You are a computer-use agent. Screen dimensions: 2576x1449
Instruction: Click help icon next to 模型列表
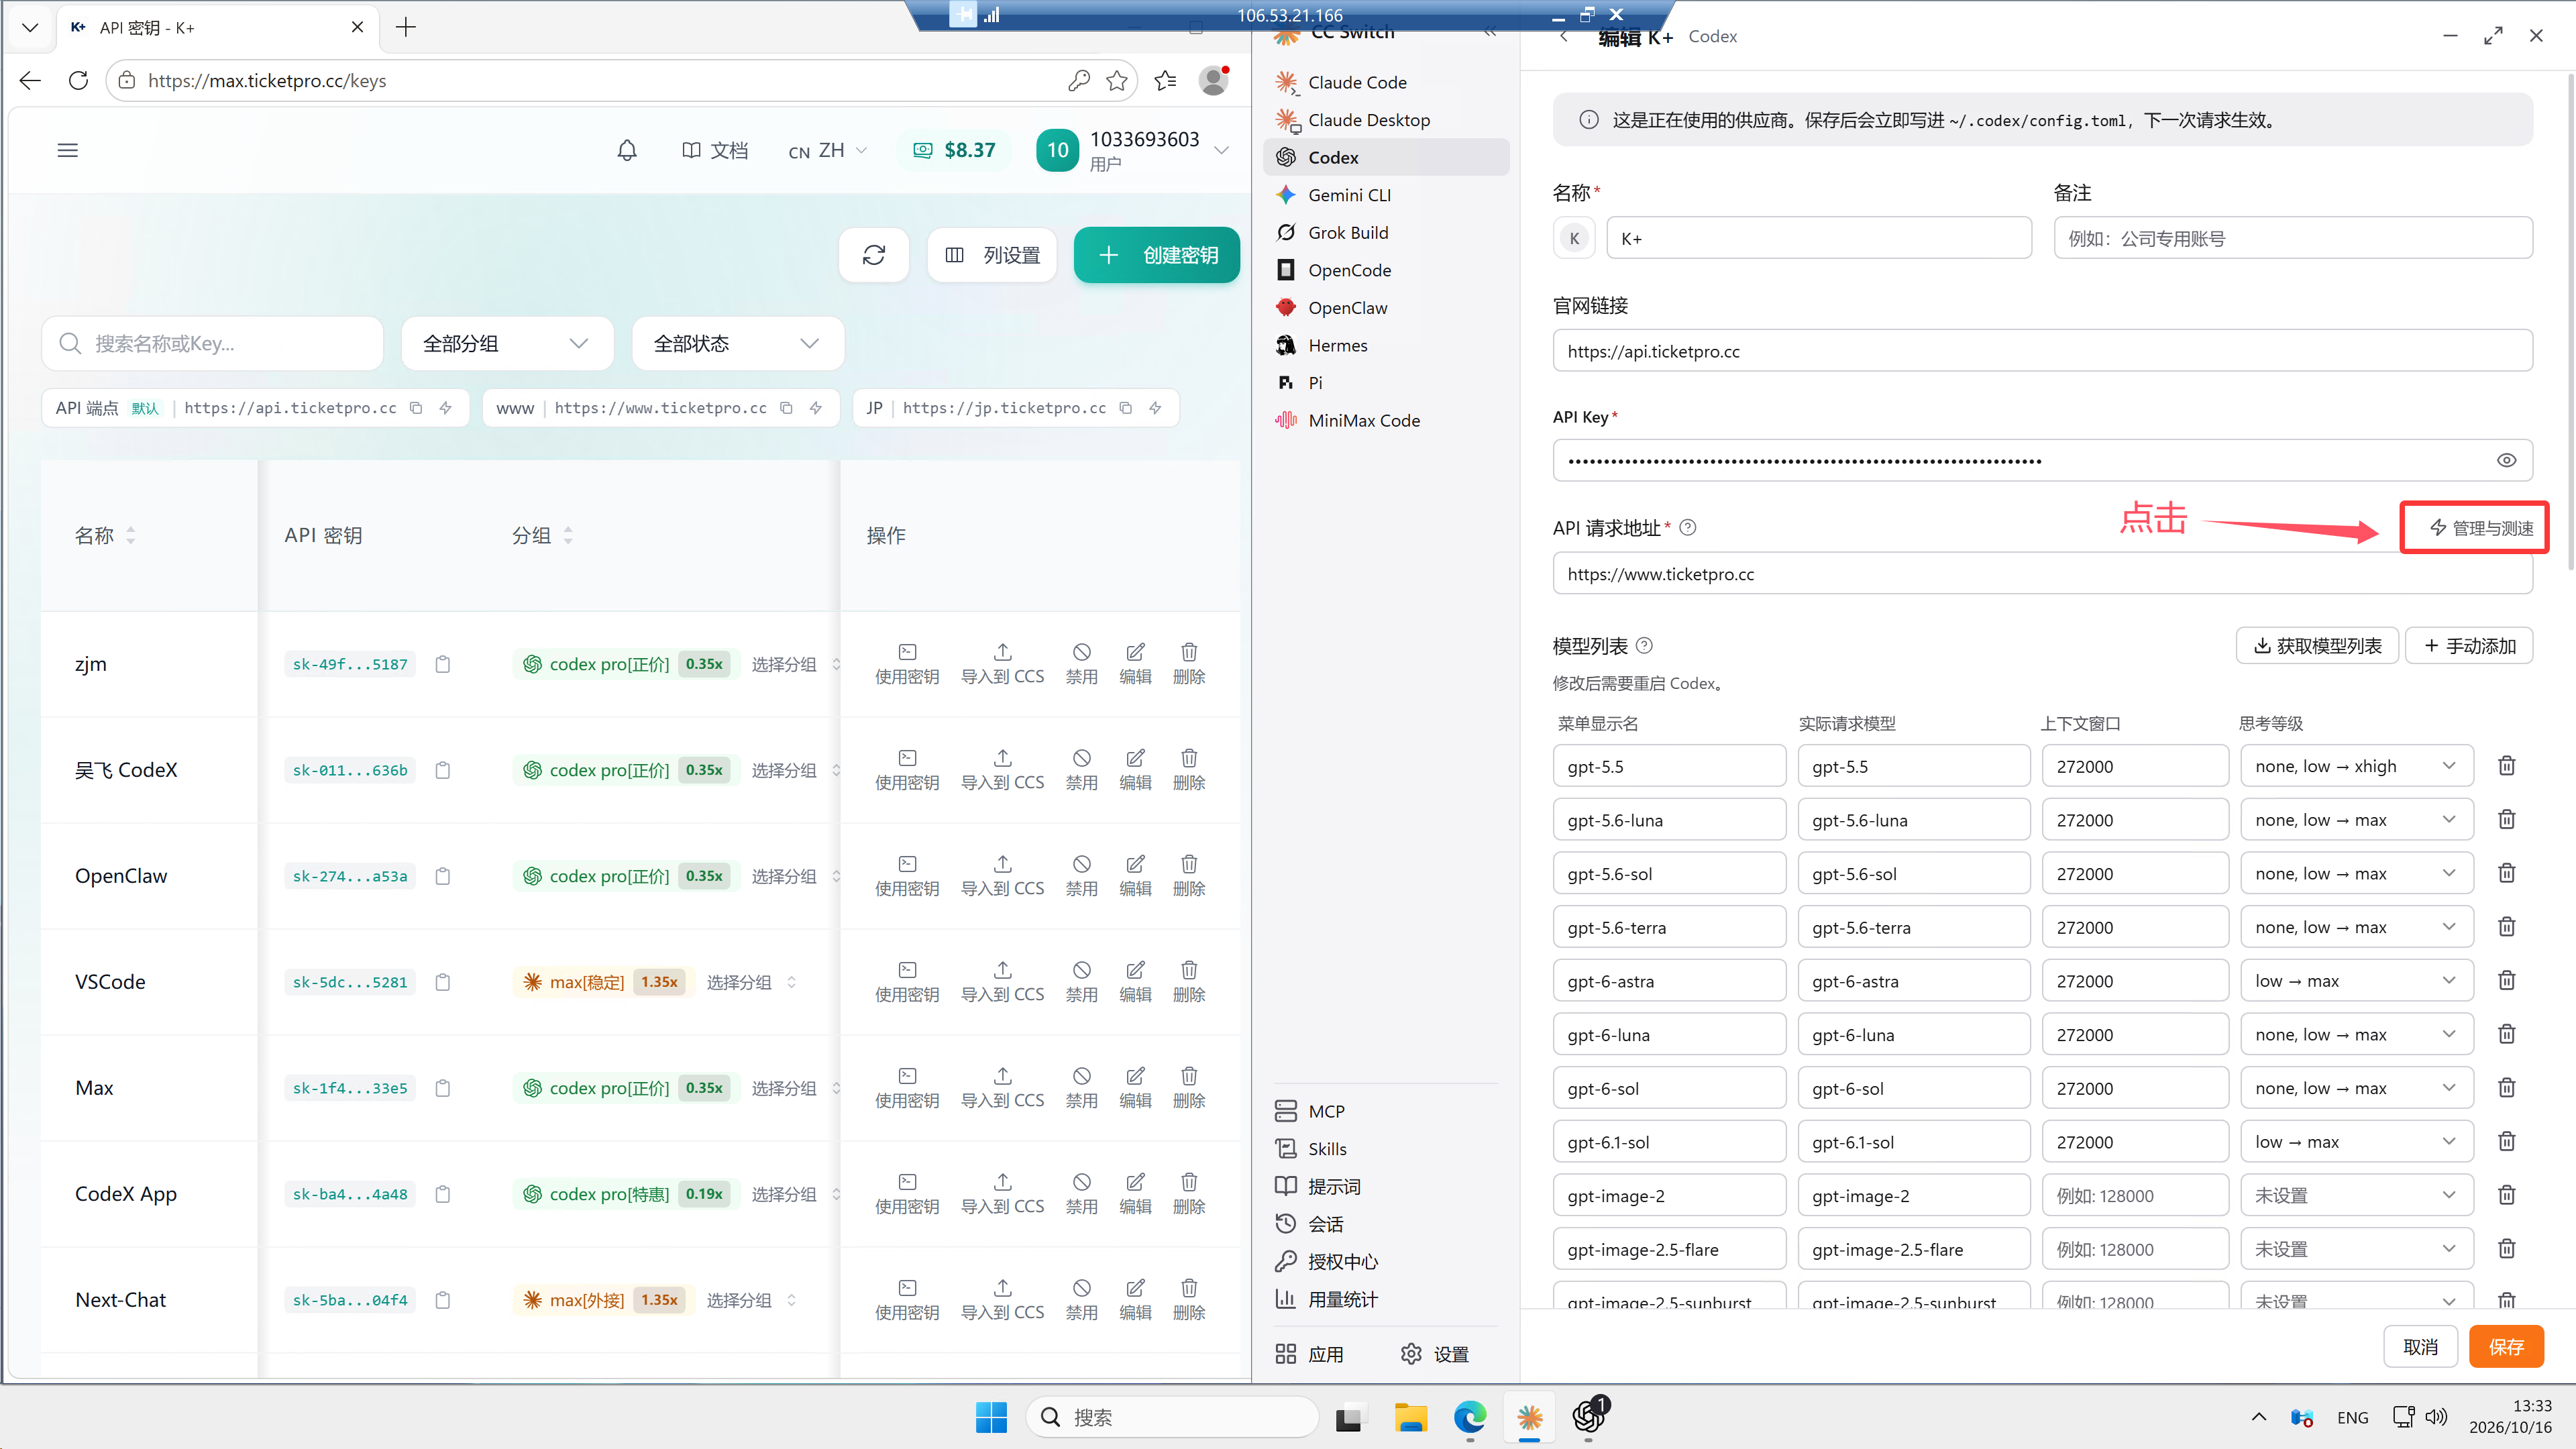tap(1644, 646)
